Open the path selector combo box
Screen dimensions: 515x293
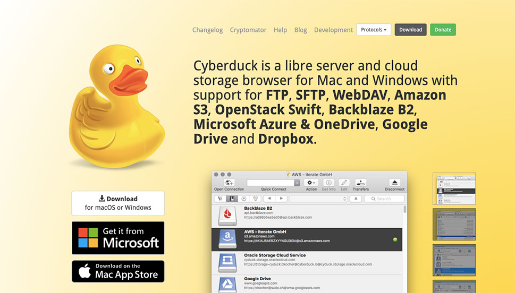[318, 199]
